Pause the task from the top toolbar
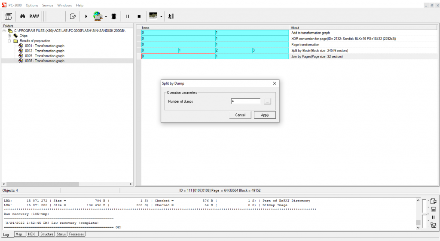This screenshot has width=440, height=241. tap(128, 16)
